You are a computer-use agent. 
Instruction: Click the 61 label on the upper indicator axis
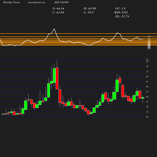[149, 37]
